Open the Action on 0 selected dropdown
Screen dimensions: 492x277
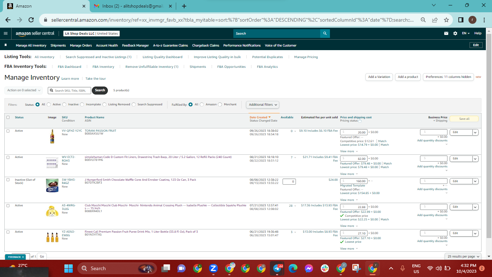(x=24, y=90)
